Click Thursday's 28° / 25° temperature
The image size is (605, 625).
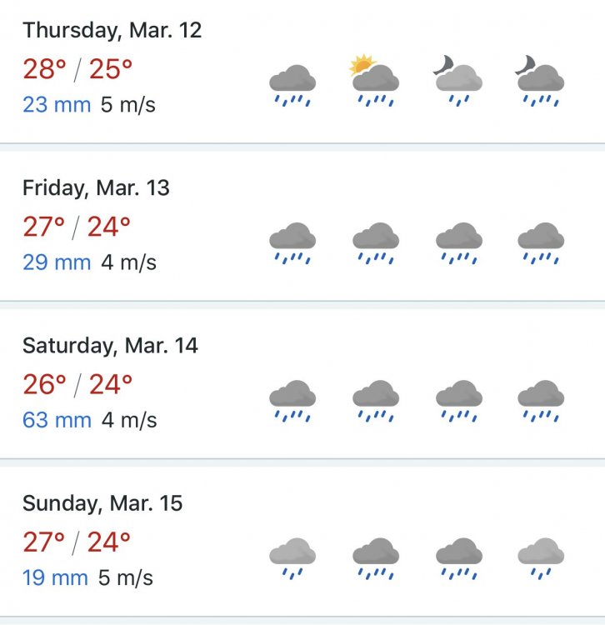click(x=77, y=69)
